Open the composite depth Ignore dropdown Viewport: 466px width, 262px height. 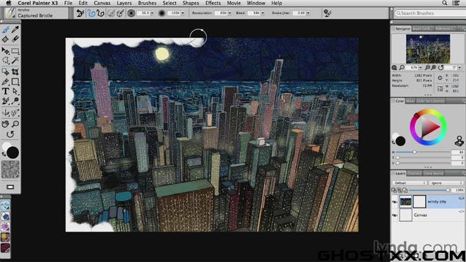click(x=446, y=183)
